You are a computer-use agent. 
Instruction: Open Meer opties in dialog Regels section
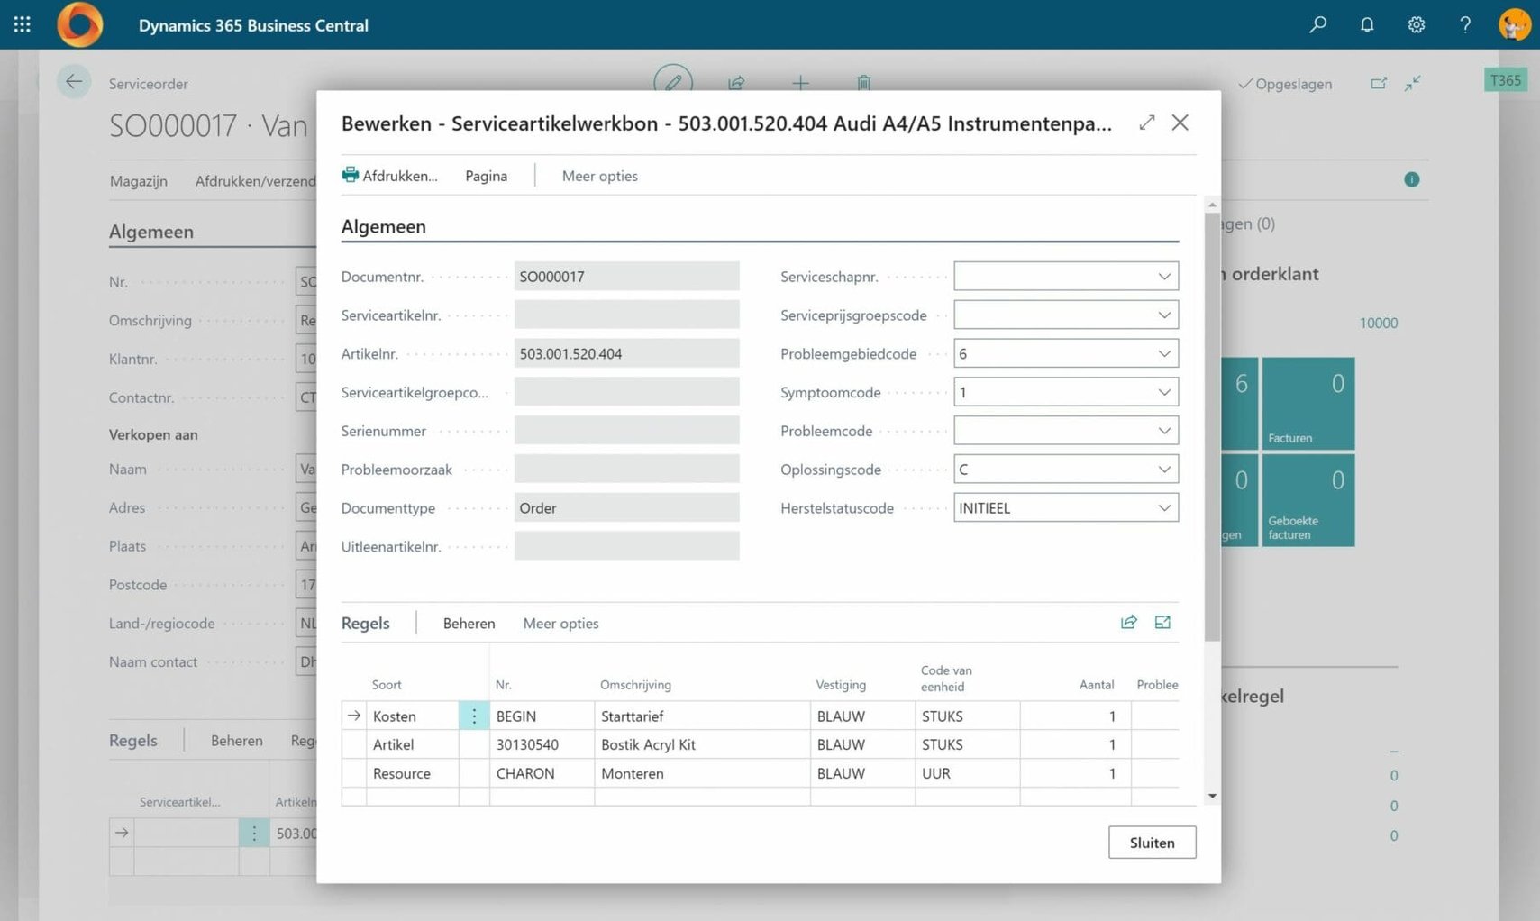pos(560,623)
